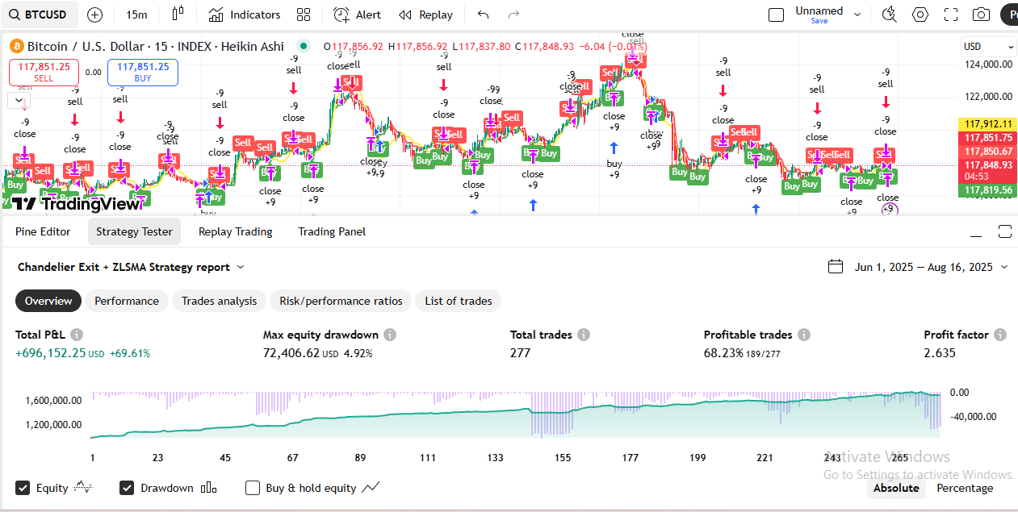Click the add symbol plus icon
Screen dimensions: 1018x512
coord(94,15)
